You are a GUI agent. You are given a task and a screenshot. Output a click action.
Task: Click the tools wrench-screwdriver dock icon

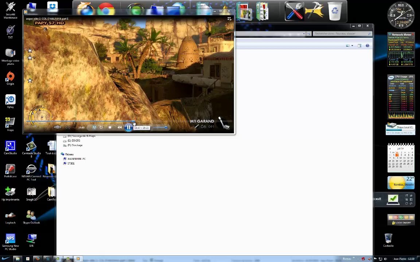coord(294,11)
